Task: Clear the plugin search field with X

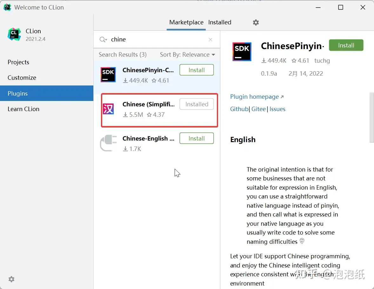Action: point(210,40)
